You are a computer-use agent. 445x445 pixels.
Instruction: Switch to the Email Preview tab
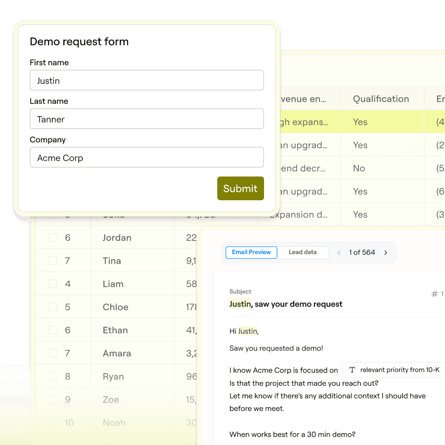(x=251, y=252)
